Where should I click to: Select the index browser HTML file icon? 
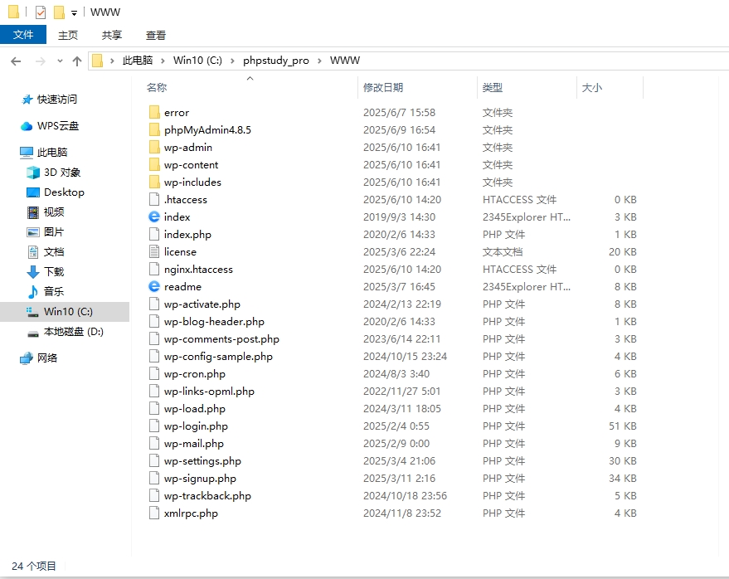[154, 217]
